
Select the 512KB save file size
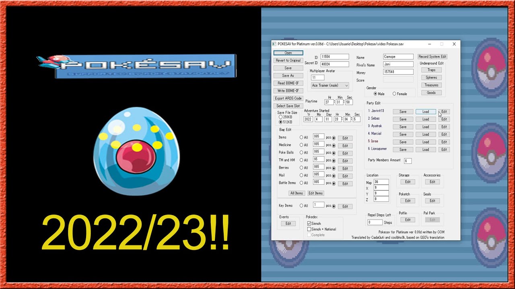click(x=280, y=122)
